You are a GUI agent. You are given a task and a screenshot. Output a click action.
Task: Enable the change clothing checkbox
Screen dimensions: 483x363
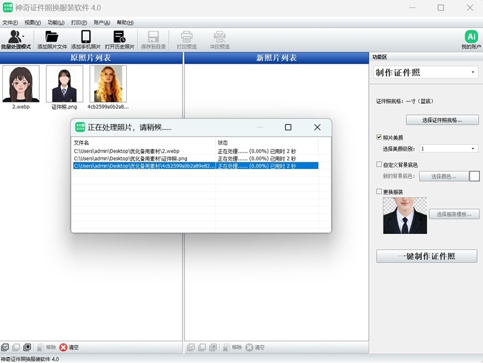379,191
